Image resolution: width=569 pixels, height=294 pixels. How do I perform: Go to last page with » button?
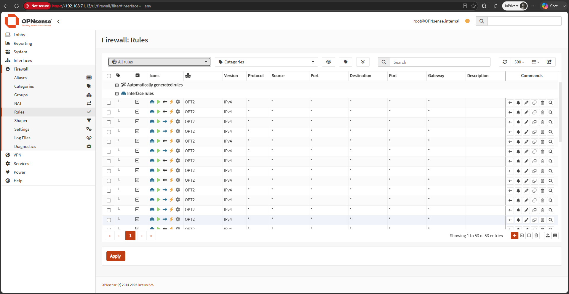pos(151,236)
